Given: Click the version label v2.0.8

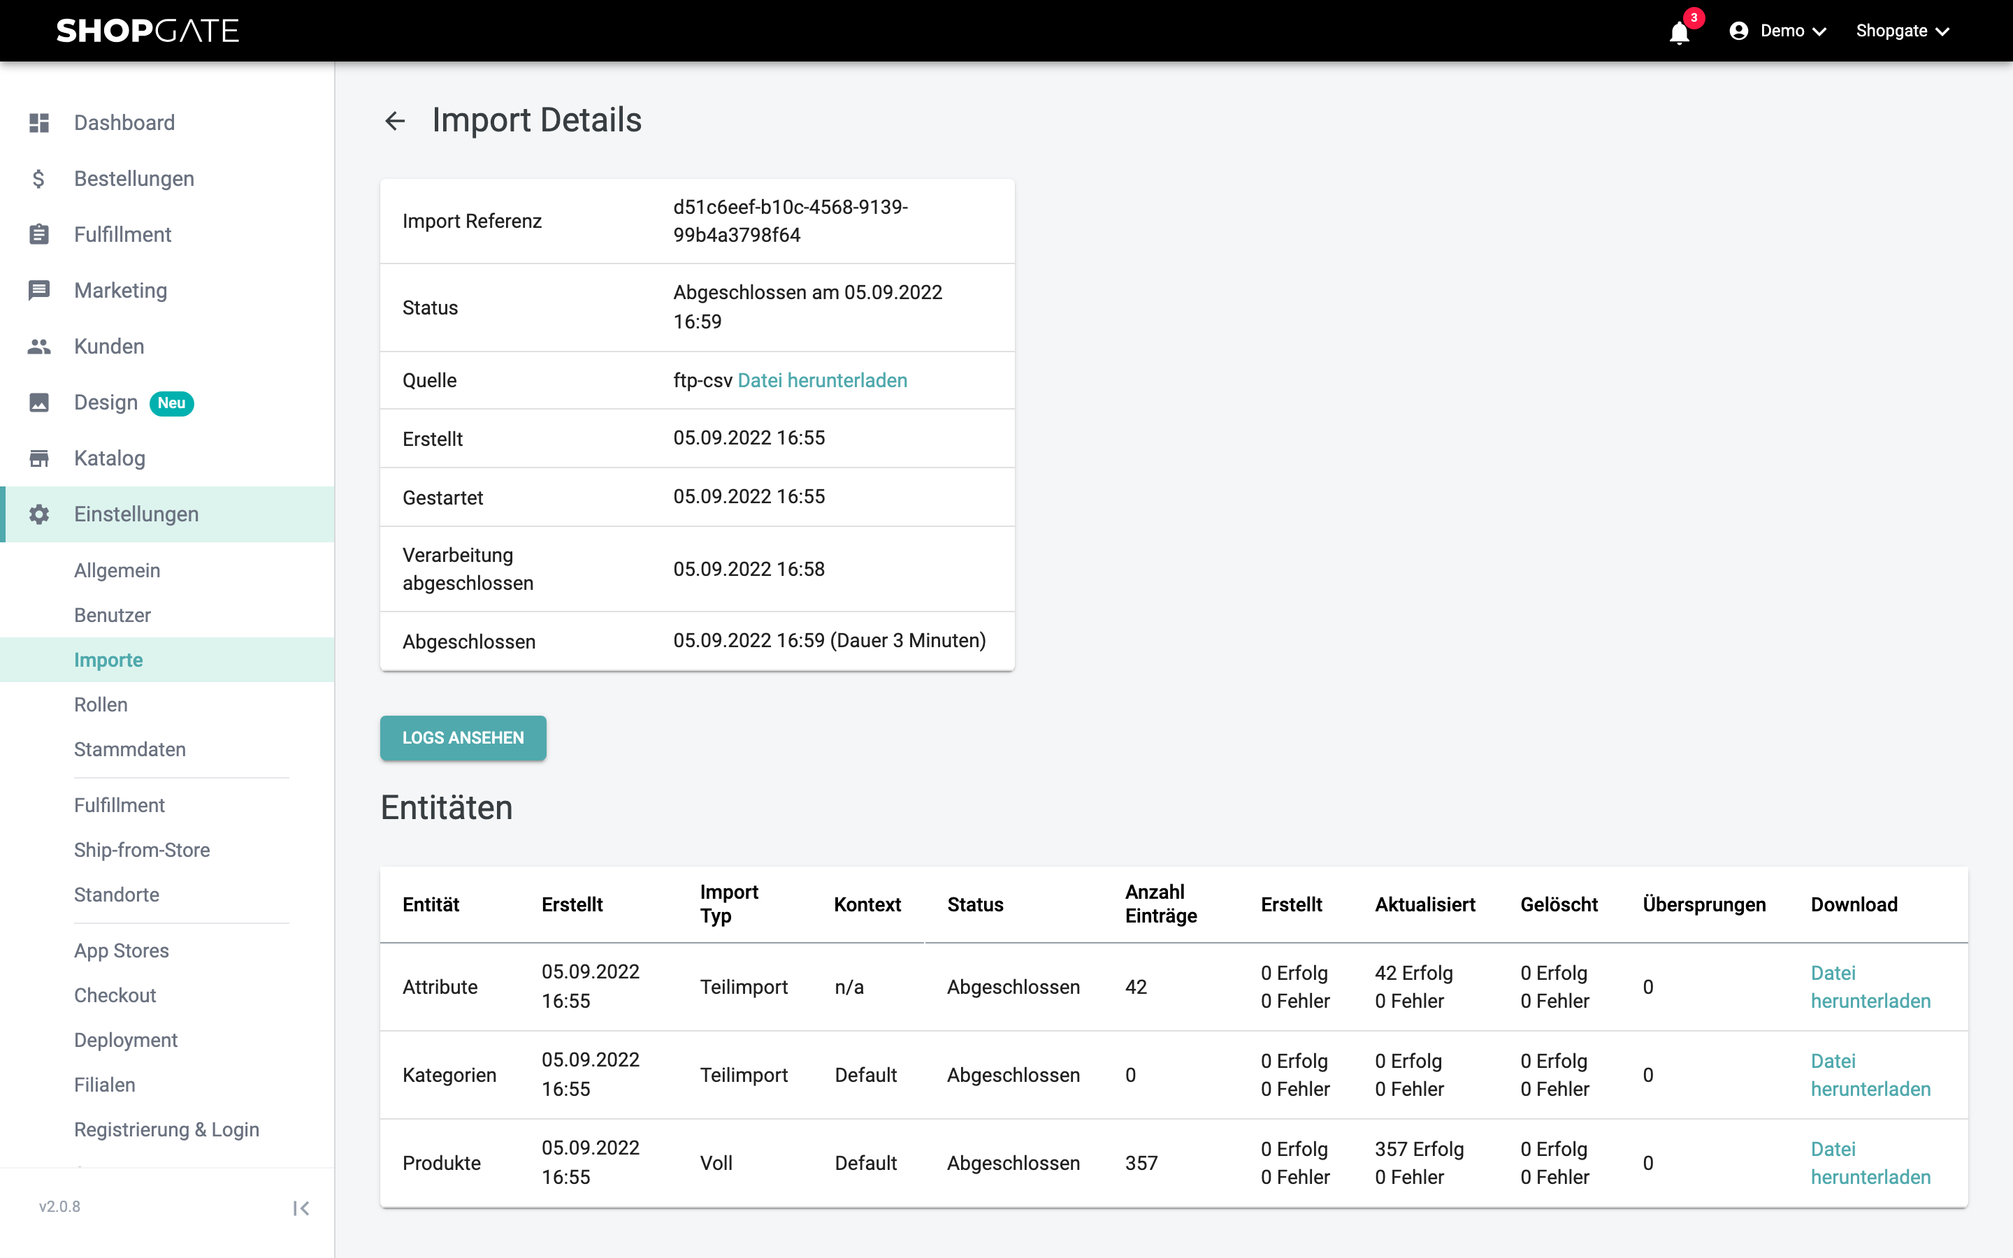Looking at the screenshot, I should pyautogui.click(x=60, y=1206).
